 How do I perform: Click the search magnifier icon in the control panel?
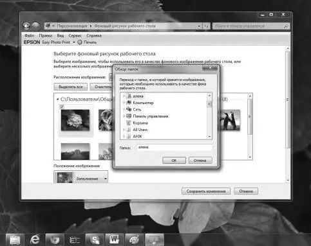(286, 26)
